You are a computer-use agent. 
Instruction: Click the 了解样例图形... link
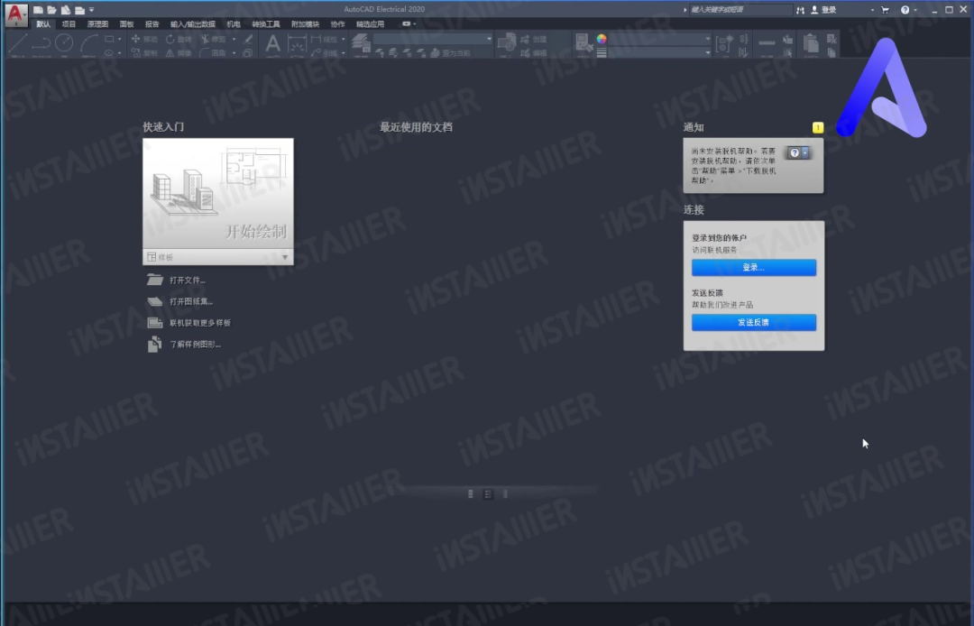[x=195, y=344]
